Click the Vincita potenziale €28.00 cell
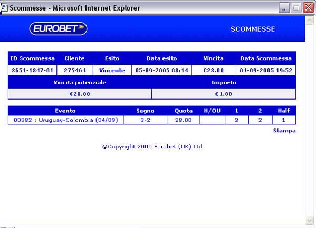Screen dimensions: 316x228 (x=80, y=94)
